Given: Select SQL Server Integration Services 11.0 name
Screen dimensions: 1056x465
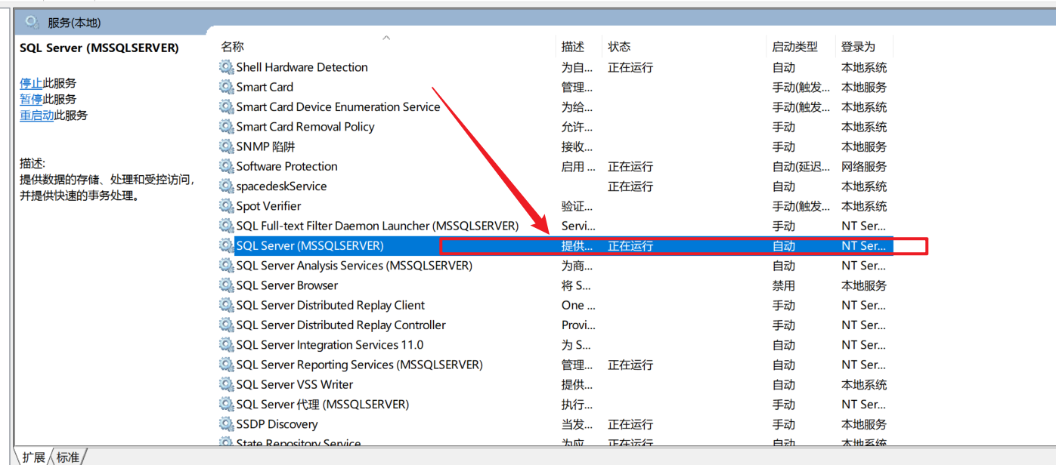Looking at the screenshot, I should tap(330, 345).
